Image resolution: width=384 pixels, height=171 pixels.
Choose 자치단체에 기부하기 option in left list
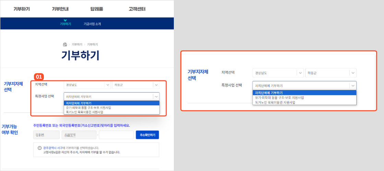(111, 103)
